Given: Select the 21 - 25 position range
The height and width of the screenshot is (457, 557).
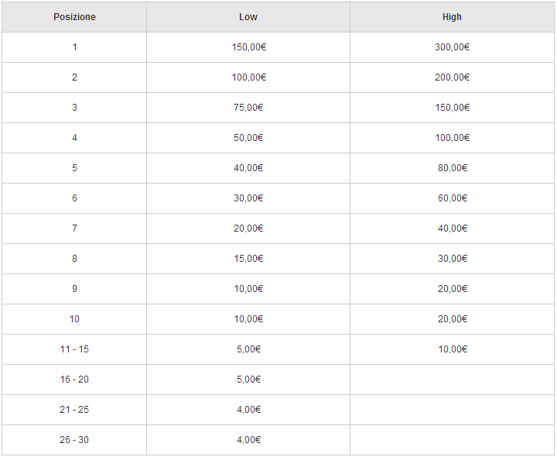Looking at the screenshot, I should pyautogui.click(x=74, y=410).
